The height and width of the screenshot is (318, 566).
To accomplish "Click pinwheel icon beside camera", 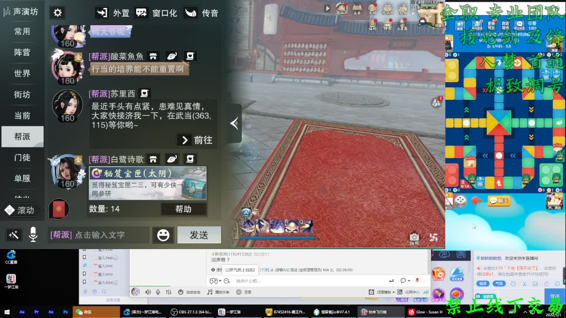I will (433, 237).
